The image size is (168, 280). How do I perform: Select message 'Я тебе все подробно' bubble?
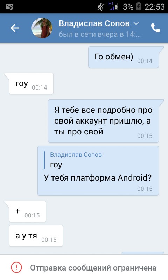[103, 121]
